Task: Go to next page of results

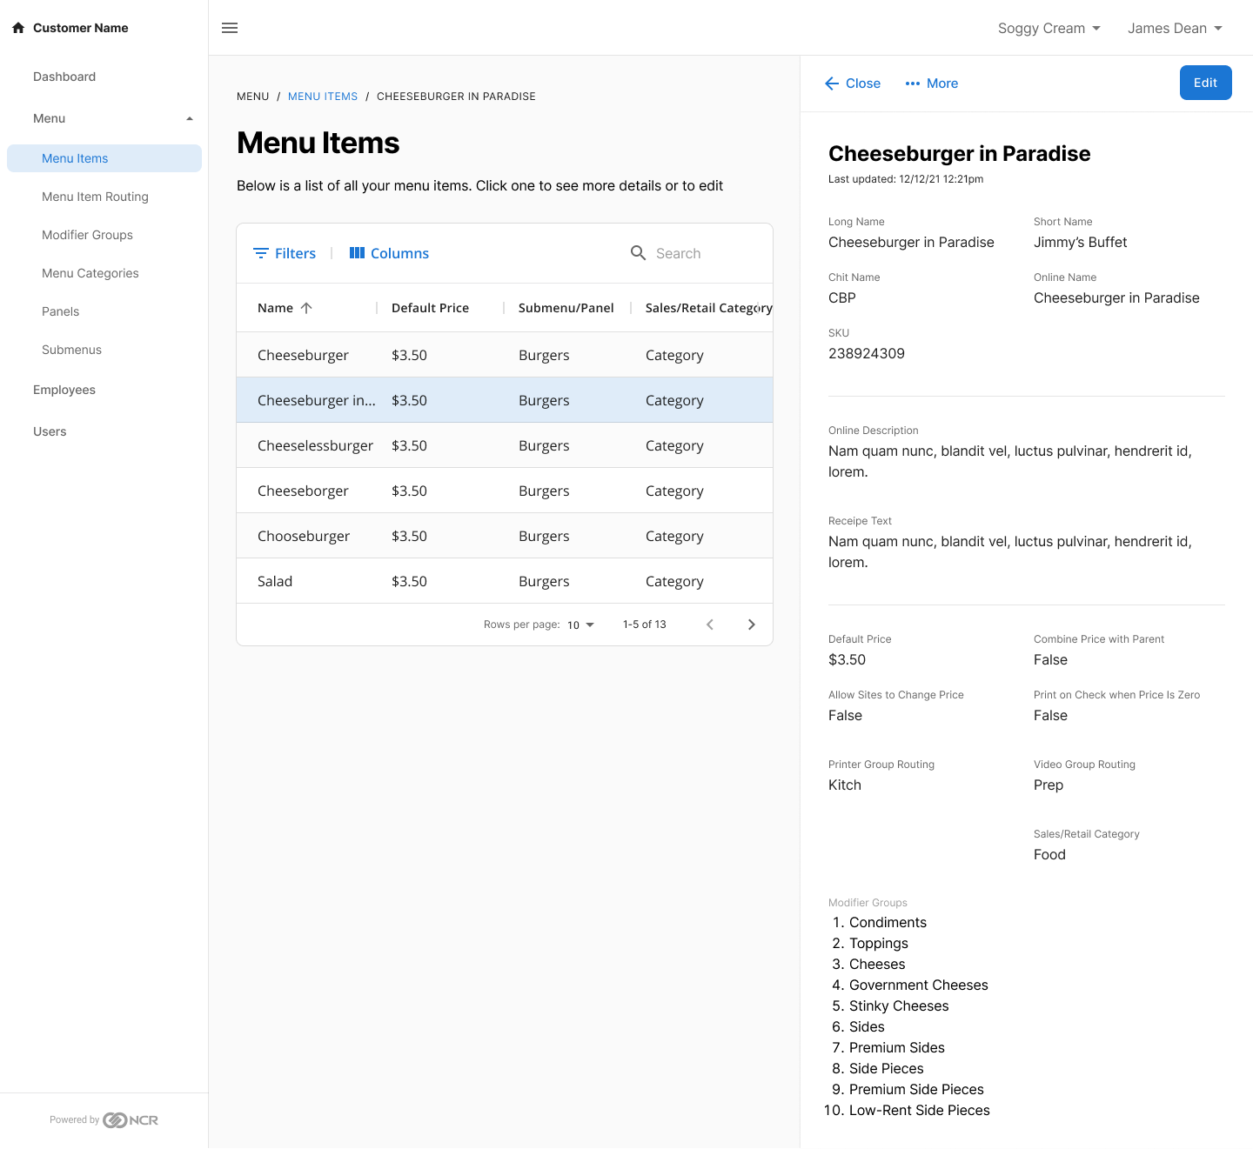Action: point(752,625)
